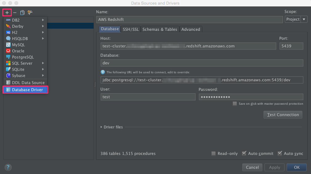Open the Advanced tab
The height and width of the screenshot is (174, 311).
[x=191, y=29]
